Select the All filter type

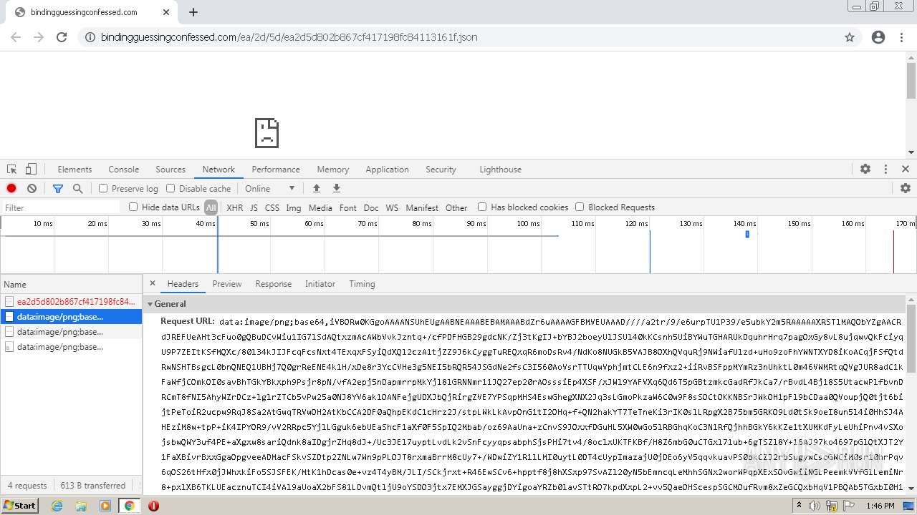coord(211,207)
